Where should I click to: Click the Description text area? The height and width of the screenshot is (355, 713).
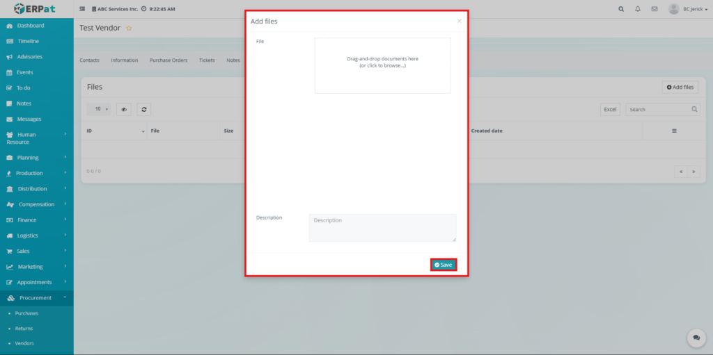[382, 228]
